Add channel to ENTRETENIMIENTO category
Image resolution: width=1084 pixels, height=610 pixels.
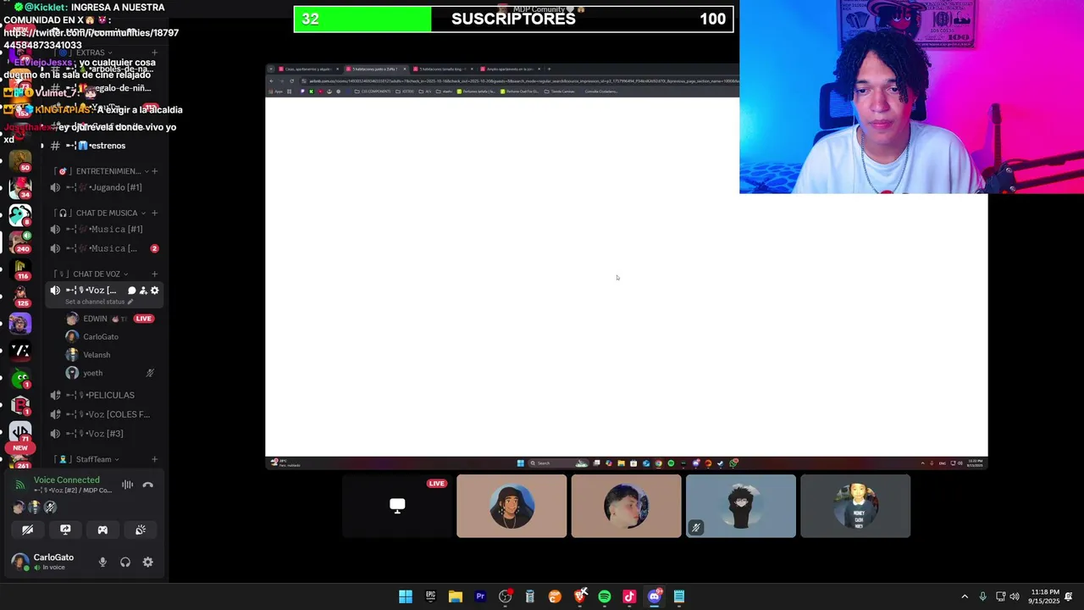coord(154,171)
